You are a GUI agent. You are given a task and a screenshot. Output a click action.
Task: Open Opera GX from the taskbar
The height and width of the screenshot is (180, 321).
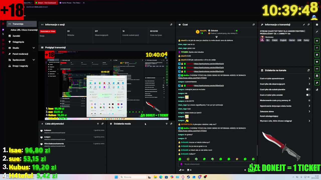tap(183, 177)
